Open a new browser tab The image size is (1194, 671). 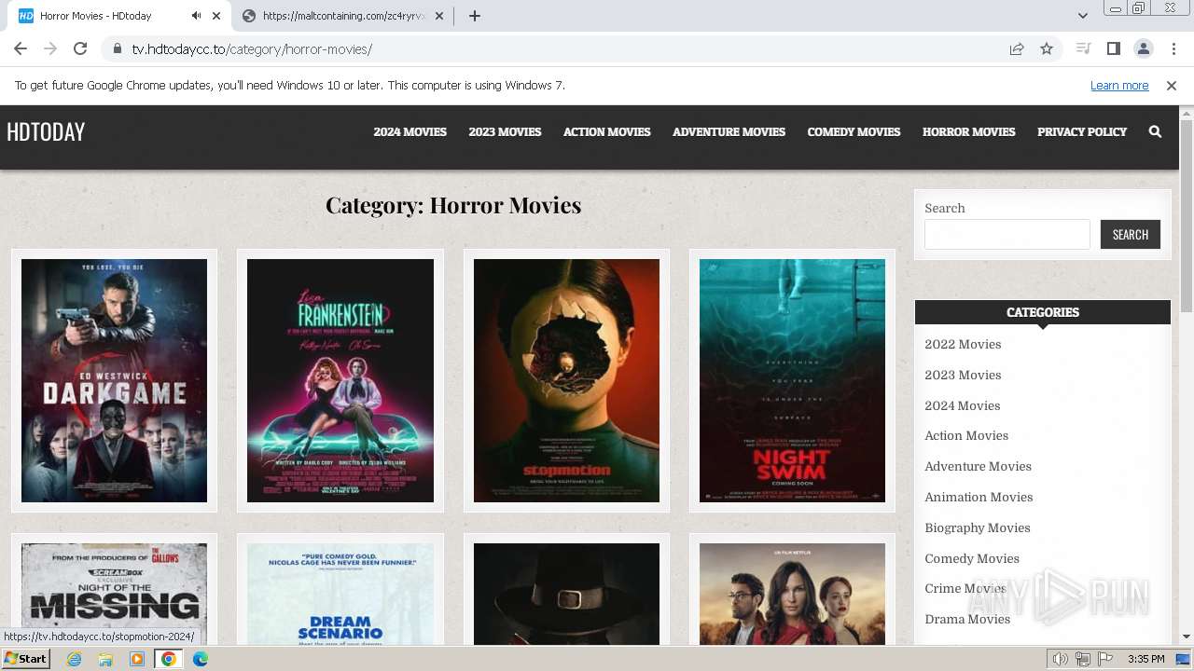click(475, 16)
